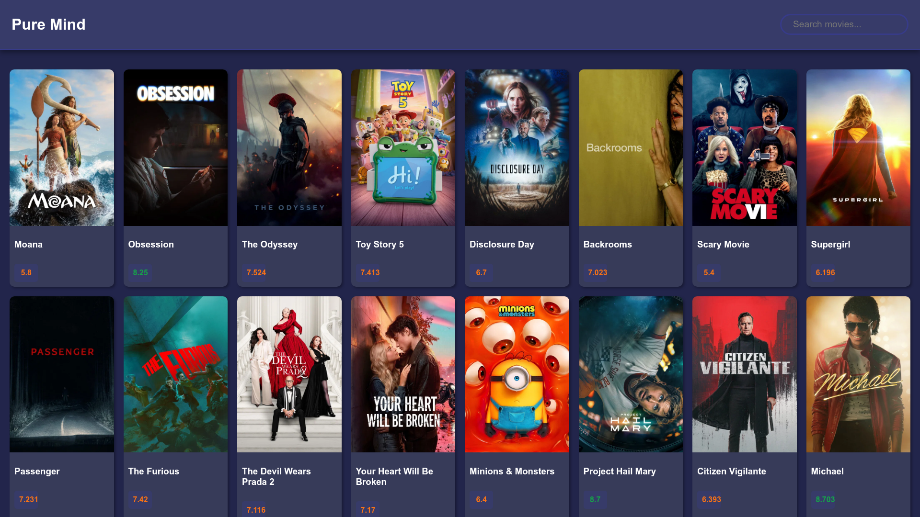Select the Scary Movie poster
Image resolution: width=920 pixels, height=517 pixels.
(745, 147)
